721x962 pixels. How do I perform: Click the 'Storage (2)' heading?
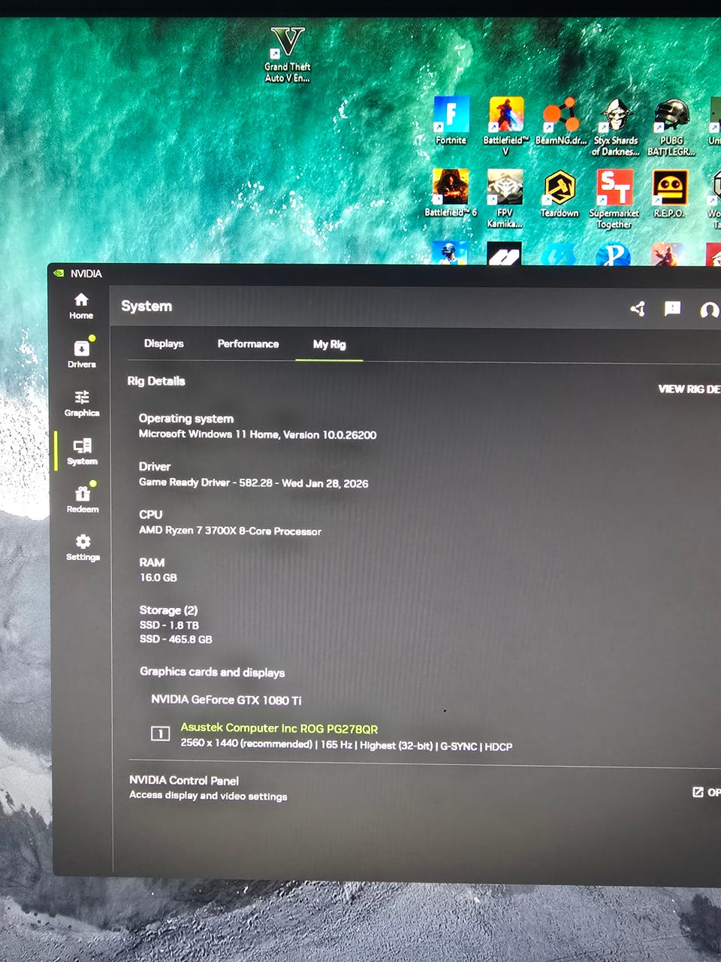(168, 610)
